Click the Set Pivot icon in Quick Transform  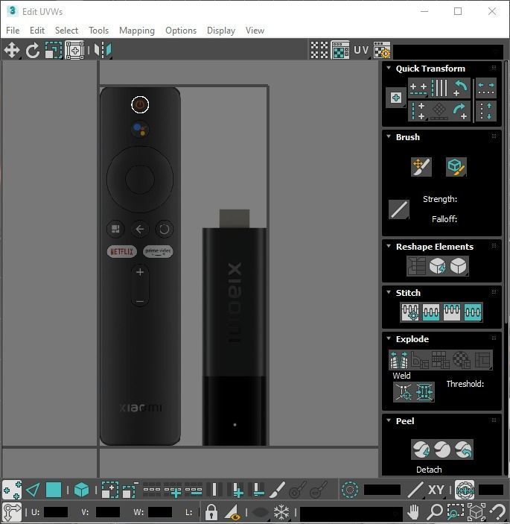click(x=396, y=98)
